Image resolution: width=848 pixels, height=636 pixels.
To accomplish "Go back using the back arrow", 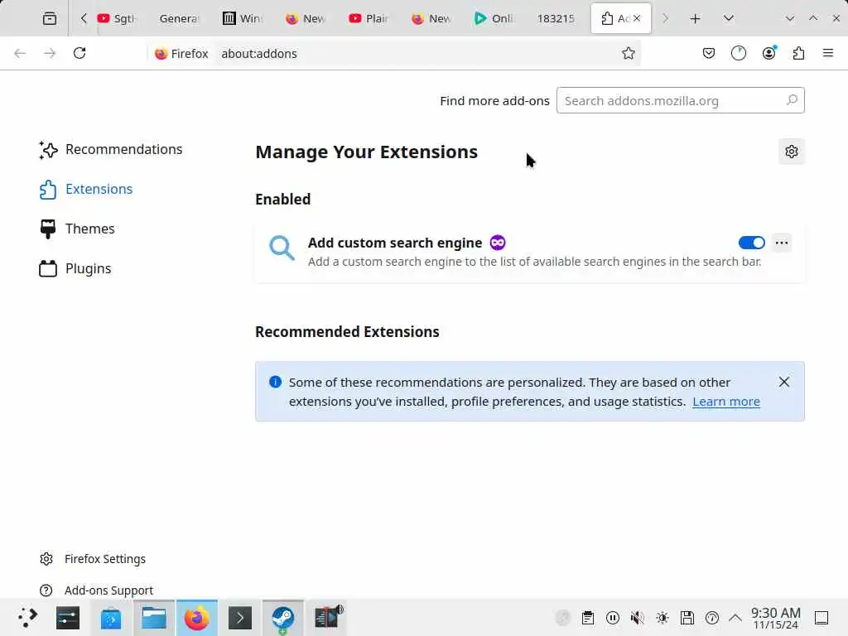I will [x=20, y=53].
